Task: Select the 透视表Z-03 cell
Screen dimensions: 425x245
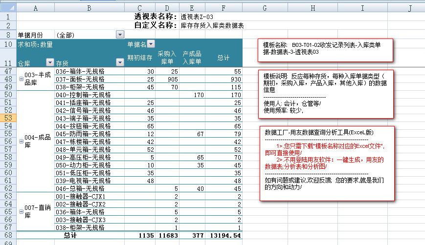Action: (x=197, y=17)
